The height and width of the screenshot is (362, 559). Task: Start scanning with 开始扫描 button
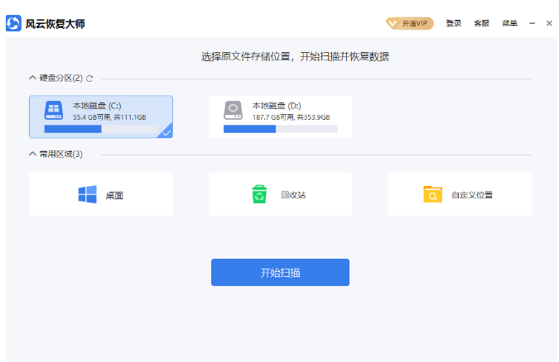pyautogui.click(x=280, y=272)
